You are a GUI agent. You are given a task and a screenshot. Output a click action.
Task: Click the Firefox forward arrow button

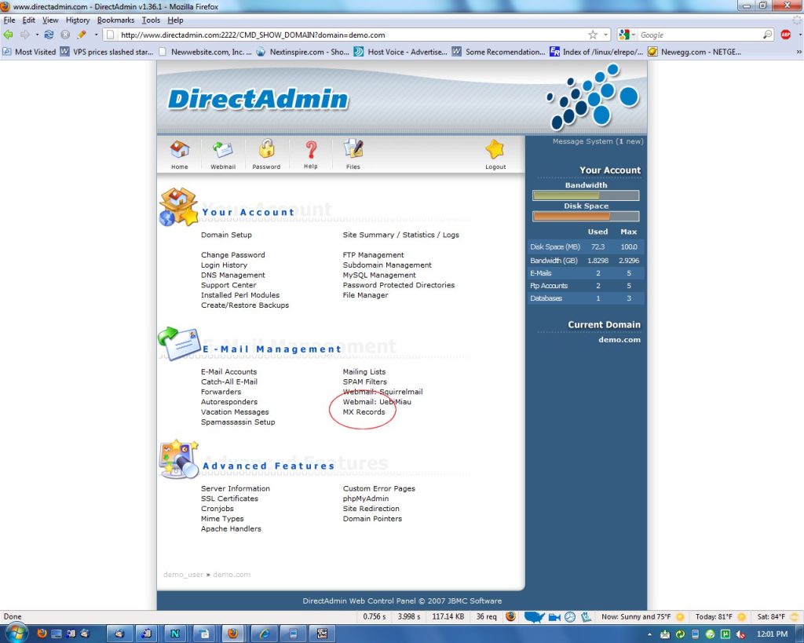24,35
